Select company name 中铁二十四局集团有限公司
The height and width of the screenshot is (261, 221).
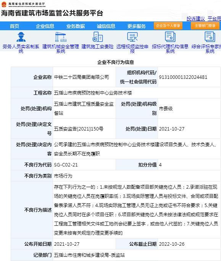point(82,77)
